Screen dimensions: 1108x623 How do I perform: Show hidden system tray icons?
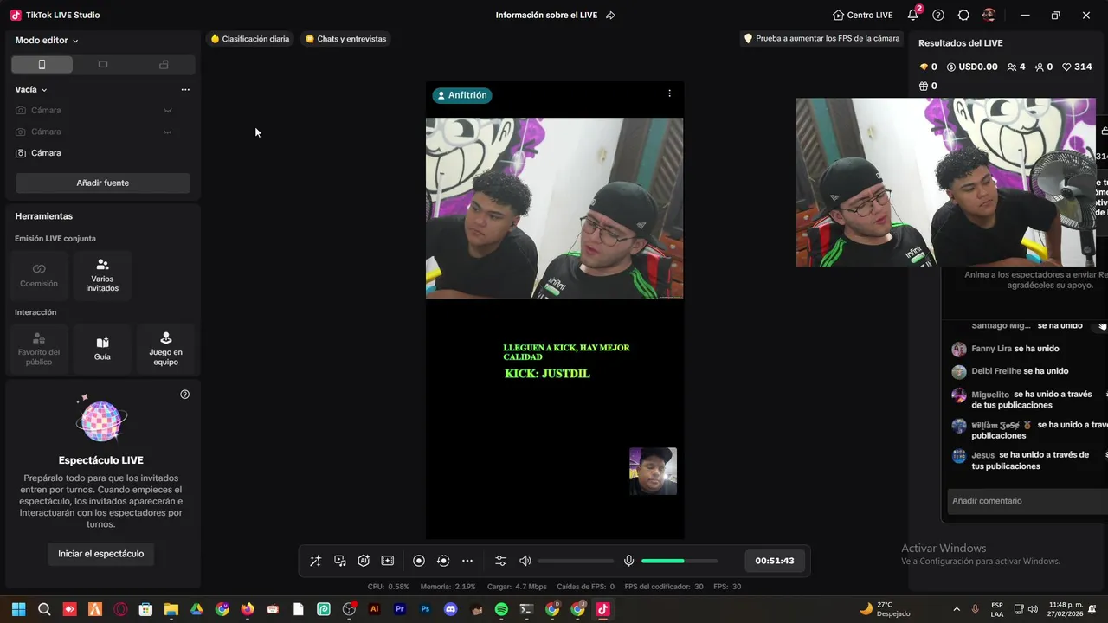point(957,609)
